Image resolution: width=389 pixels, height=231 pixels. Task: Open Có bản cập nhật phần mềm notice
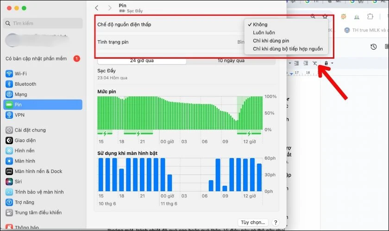pos(43,59)
